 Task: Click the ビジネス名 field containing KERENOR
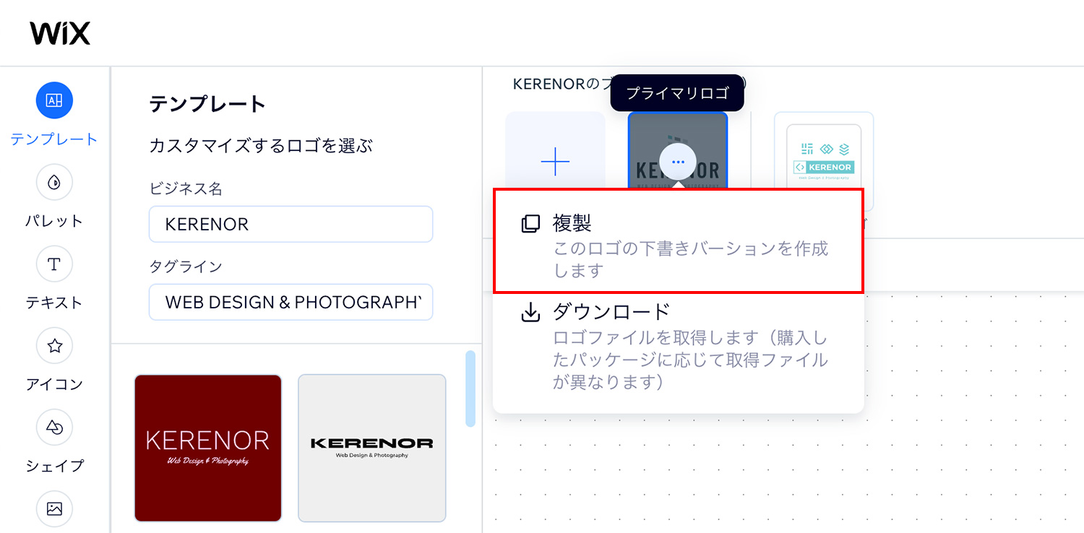[x=291, y=224]
